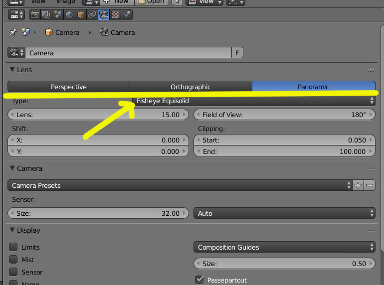Add a camera preset with plus button
This screenshot has height=285, width=384.
pos(358,185)
